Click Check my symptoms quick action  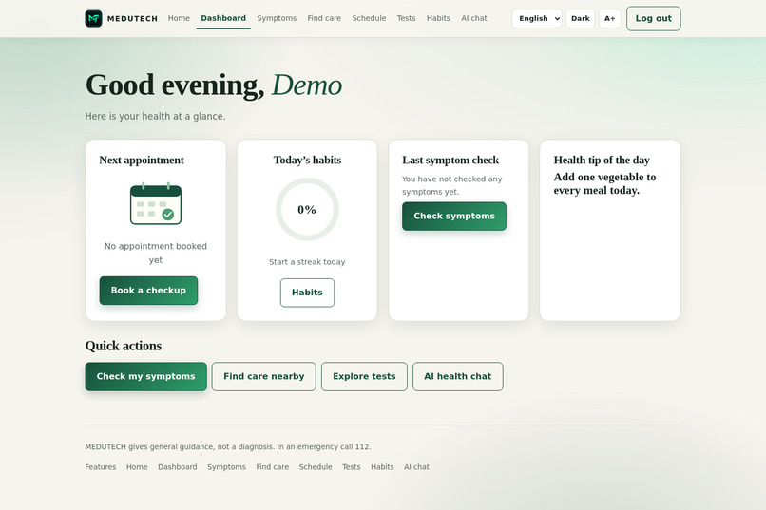pyautogui.click(x=146, y=376)
